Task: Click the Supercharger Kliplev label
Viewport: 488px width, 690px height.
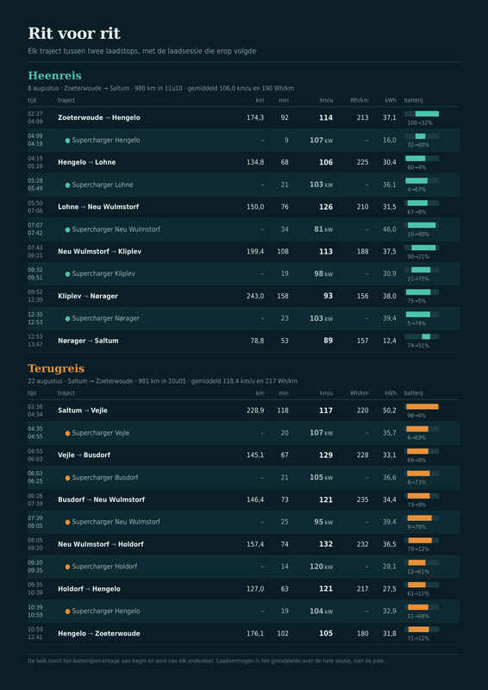Action: click(x=103, y=273)
